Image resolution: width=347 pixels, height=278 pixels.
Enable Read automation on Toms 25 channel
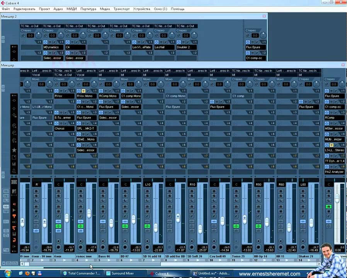[236, 207]
